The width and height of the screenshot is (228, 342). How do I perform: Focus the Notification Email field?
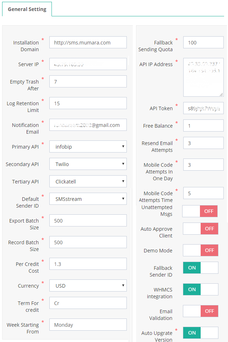click(88, 125)
